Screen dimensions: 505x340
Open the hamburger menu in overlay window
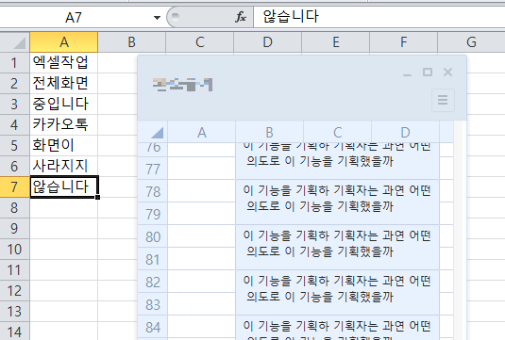[x=443, y=100]
